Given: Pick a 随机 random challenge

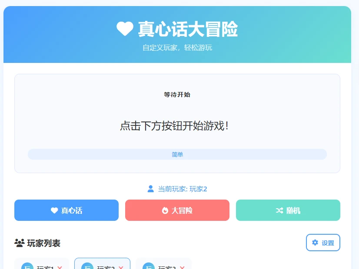Looking at the screenshot, I should coord(288,210).
